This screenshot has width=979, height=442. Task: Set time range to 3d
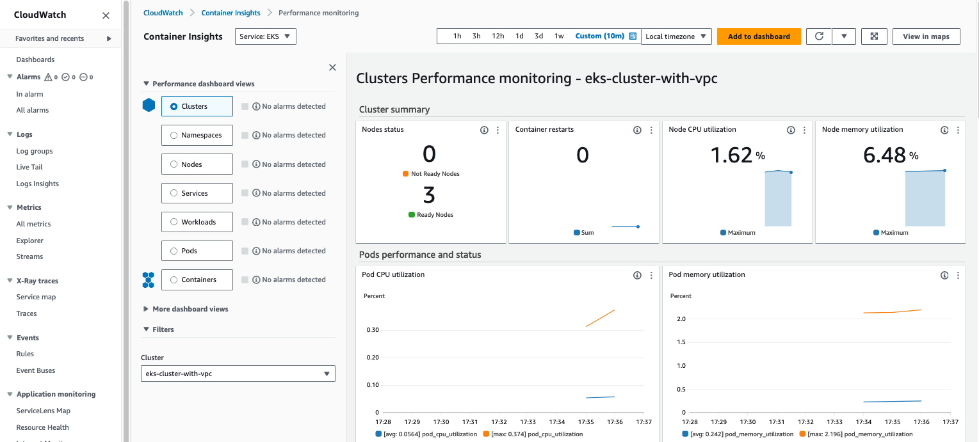(538, 36)
